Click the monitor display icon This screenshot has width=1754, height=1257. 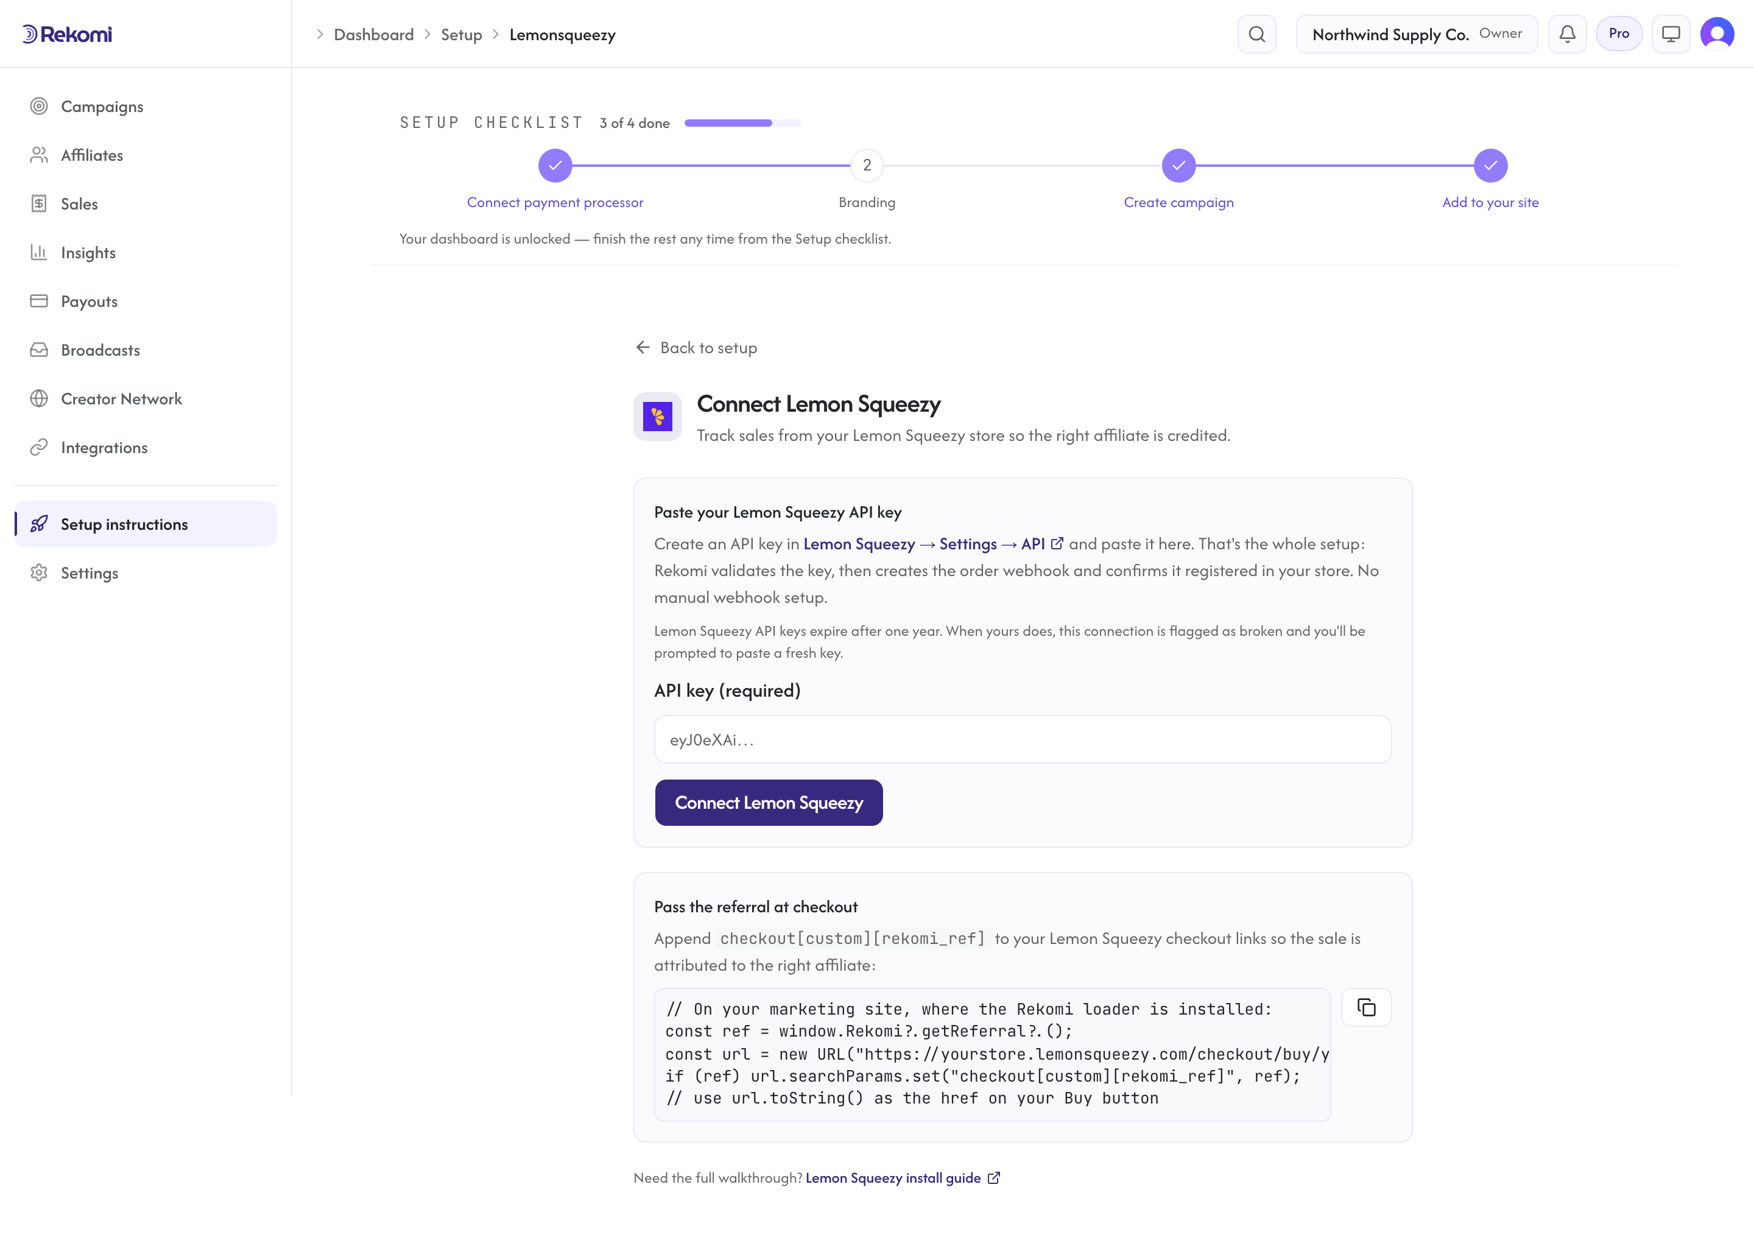click(1671, 34)
